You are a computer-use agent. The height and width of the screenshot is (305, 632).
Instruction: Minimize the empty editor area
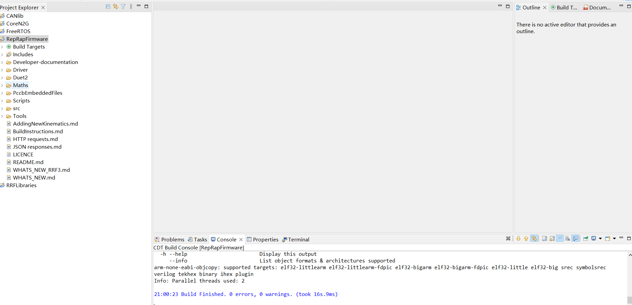500,6
